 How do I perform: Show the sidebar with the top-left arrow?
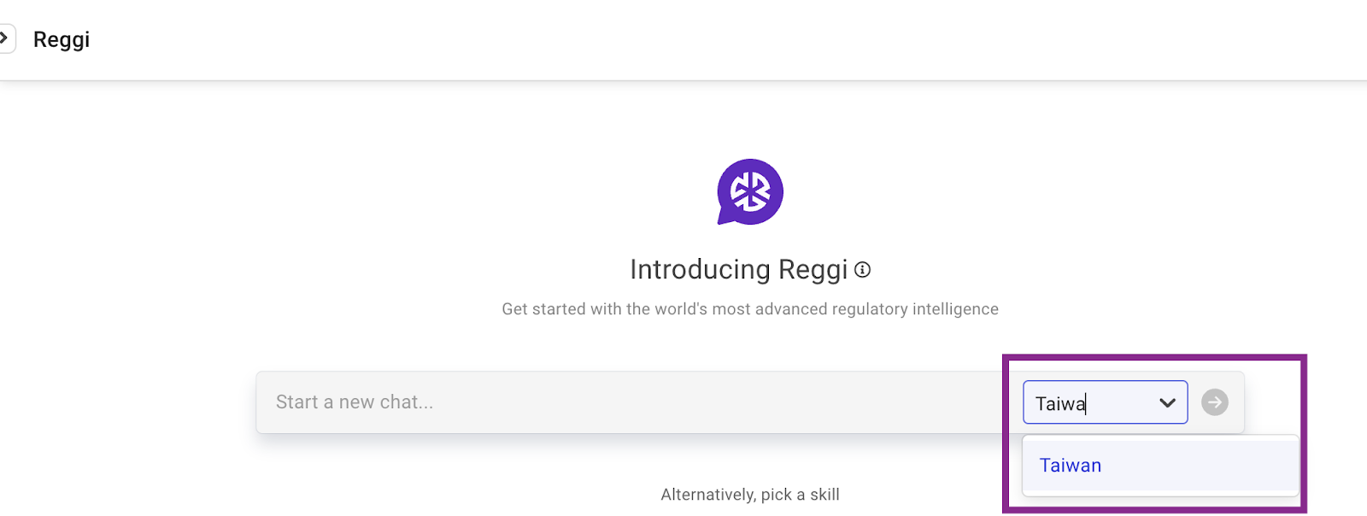[x=5, y=38]
